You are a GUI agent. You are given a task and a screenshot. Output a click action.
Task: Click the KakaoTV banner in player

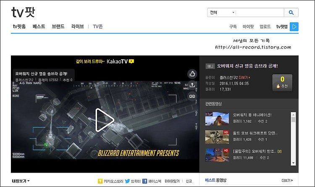tap(105, 61)
